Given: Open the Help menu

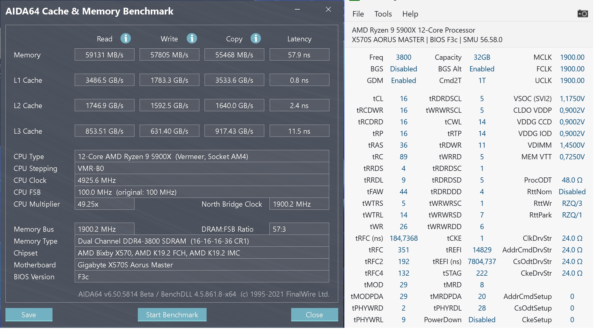Looking at the screenshot, I should click(x=410, y=14).
